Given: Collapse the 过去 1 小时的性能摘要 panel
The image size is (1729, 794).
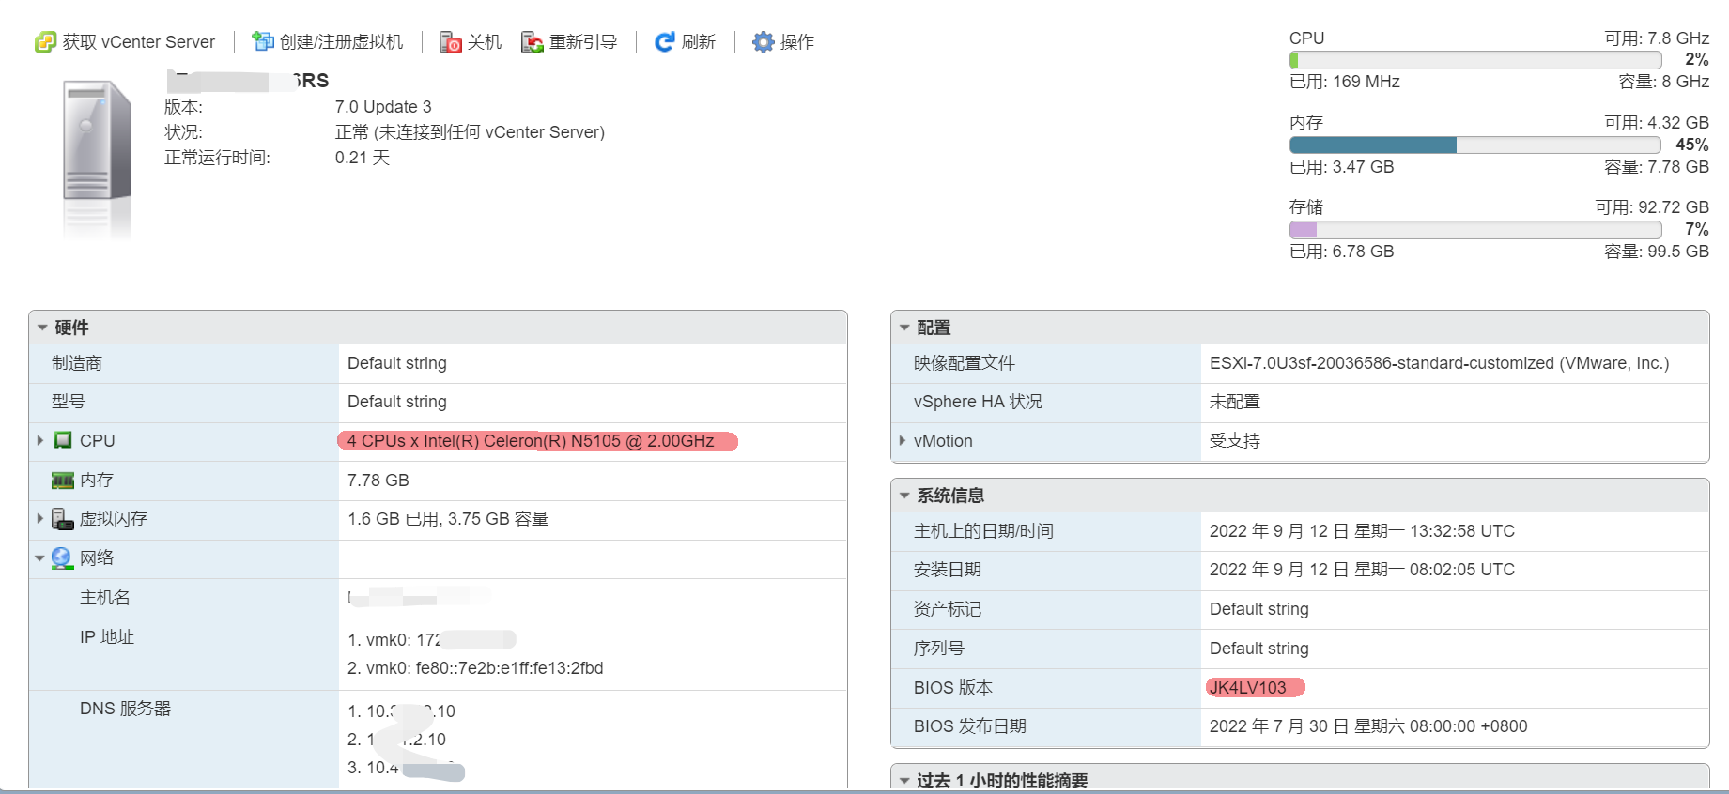Looking at the screenshot, I should pyautogui.click(x=904, y=781).
